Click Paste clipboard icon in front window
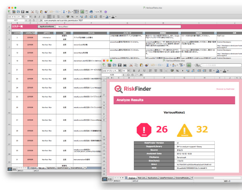The width and height of the screenshot is (242, 190). (141, 65)
